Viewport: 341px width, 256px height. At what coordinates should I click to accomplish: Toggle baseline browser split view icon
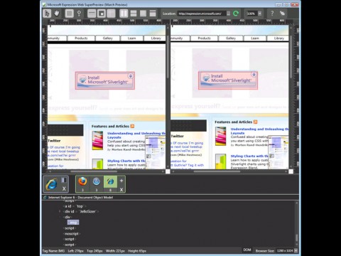(x=64, y=180)
